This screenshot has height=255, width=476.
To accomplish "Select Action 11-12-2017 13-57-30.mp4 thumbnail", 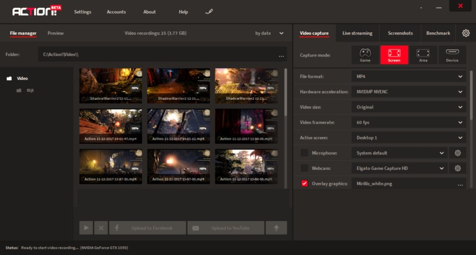I will coord(111,166).
